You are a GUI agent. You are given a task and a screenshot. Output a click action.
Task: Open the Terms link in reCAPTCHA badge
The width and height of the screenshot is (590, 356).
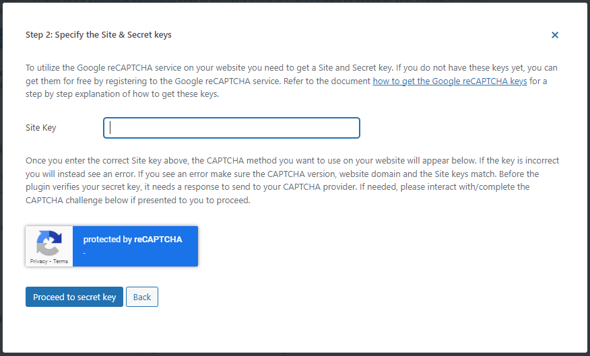(60, 261)
